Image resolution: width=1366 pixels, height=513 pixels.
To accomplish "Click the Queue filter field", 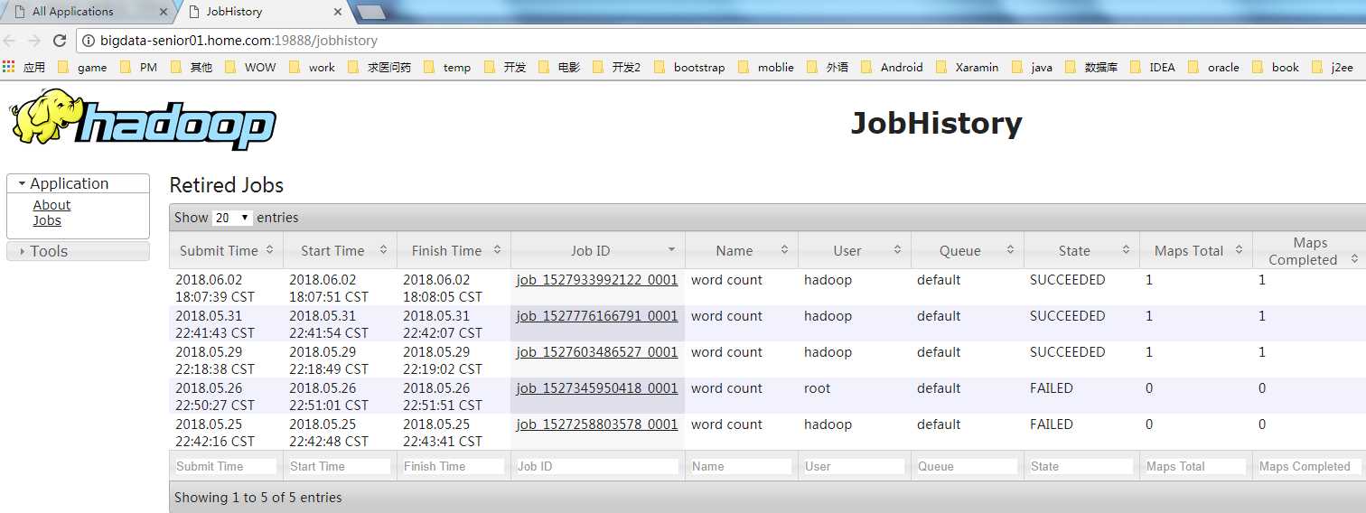I will click(x=968, y=466).
